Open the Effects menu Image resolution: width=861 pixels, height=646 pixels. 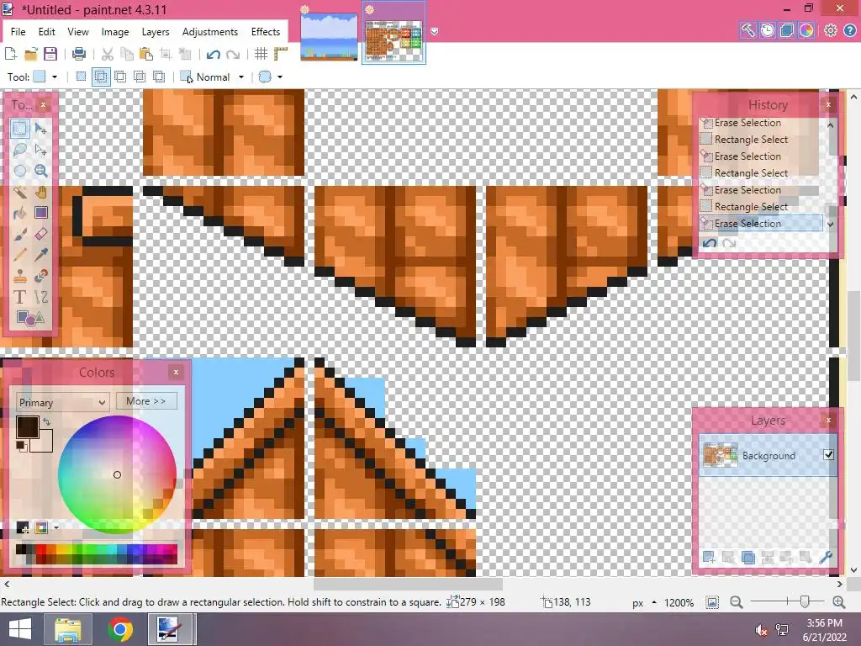pos(265,32)
